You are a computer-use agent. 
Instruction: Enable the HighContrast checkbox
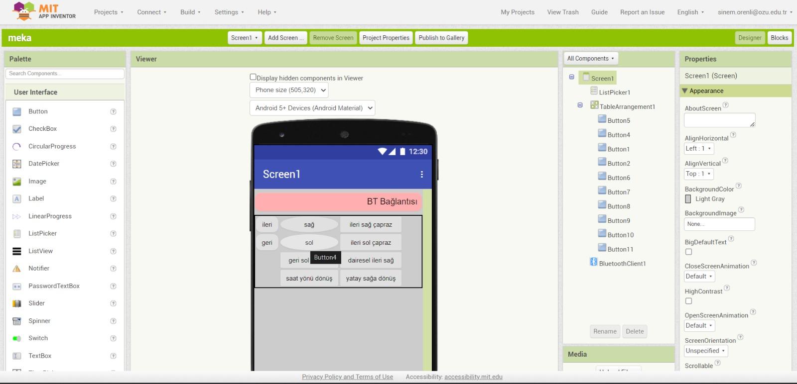click(688, 301)
